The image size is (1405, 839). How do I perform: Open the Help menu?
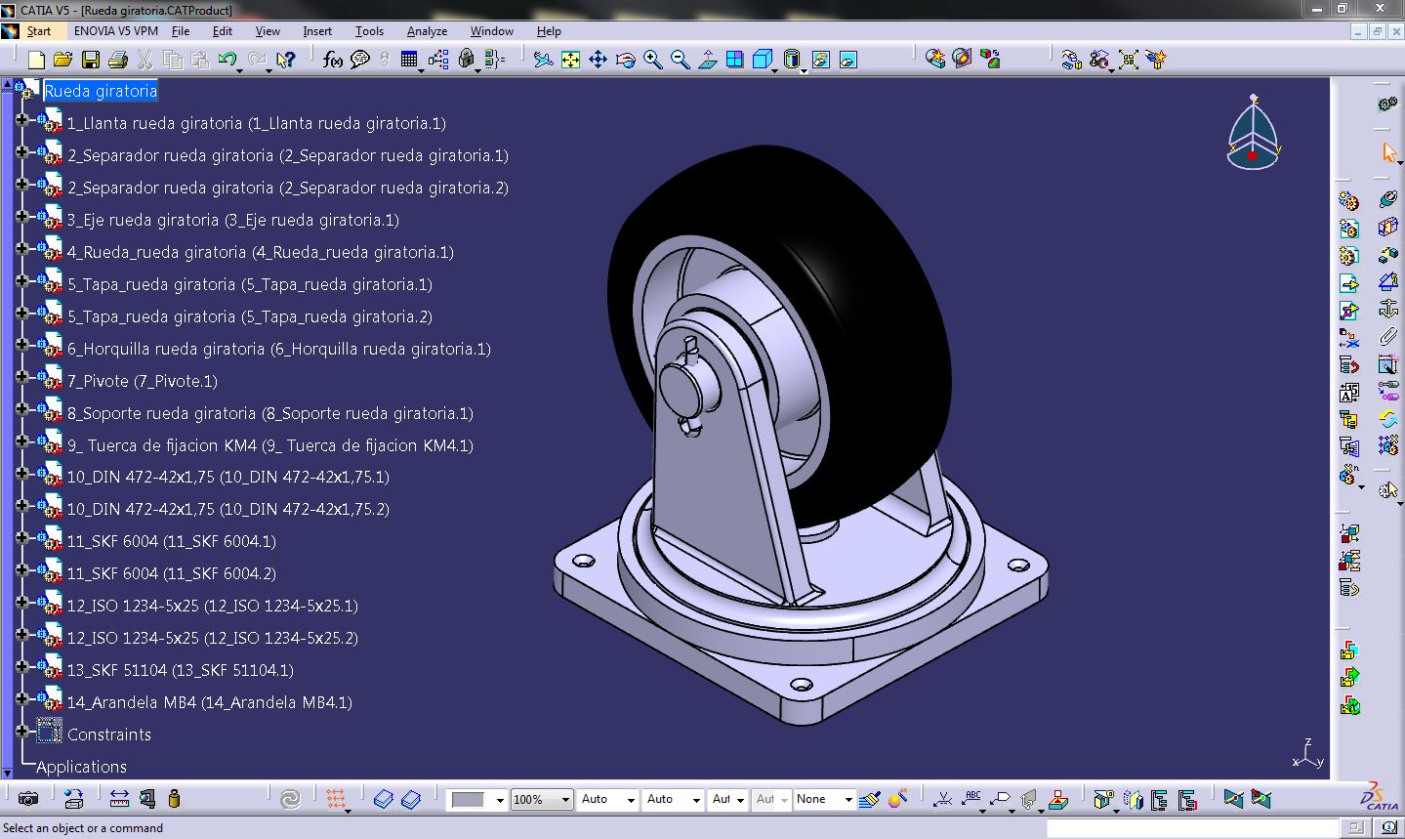tap(549, 30)
